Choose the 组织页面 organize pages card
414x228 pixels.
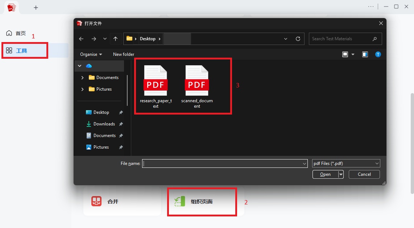pyautogui.click(x=206, y=201)
